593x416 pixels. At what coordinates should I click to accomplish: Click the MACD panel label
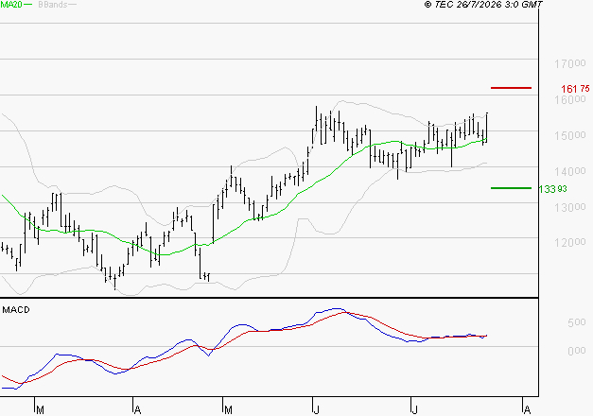(16, 310)
